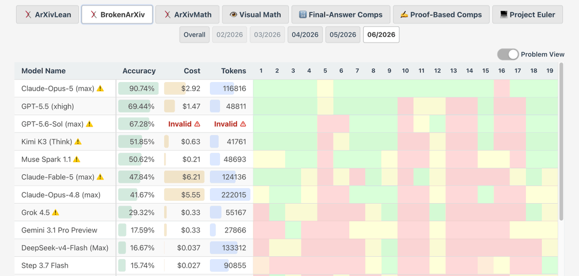This screenshot has width=579, height=276.
Task: Click the 67.28% accuracy value
Action: click(x=141, y=124)
